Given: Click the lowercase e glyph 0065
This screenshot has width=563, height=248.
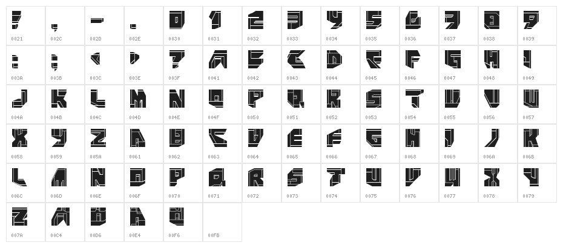Looking at the screenshot, I should point(294,139).
